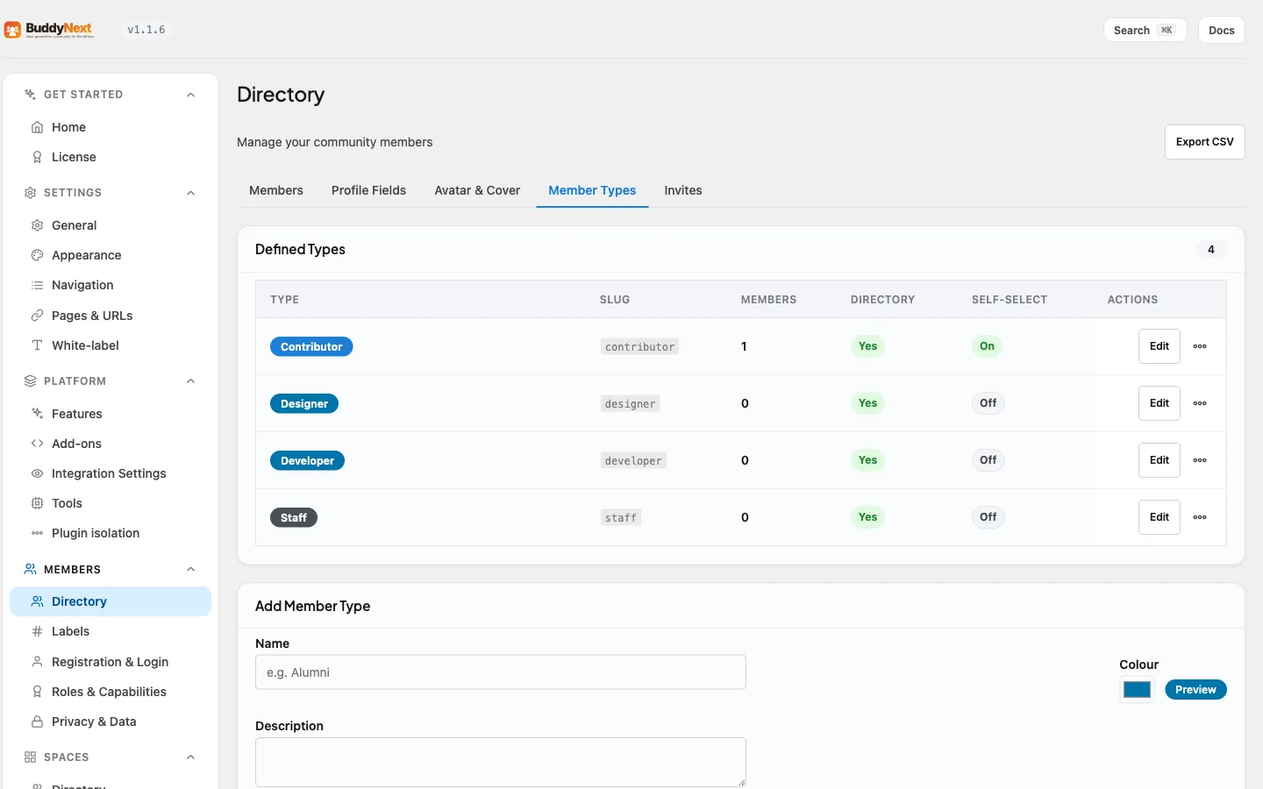
Task: Select the Pages & URLs link icon
Action: click(37, 316)
